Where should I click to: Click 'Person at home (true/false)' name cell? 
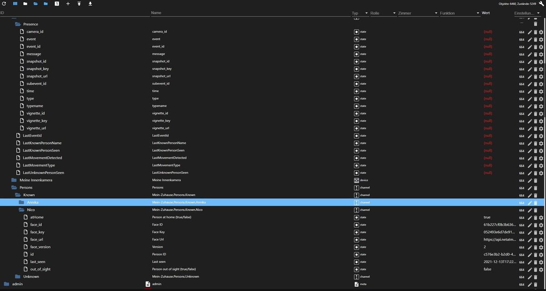pyautogui.click(x=172, y=217)
